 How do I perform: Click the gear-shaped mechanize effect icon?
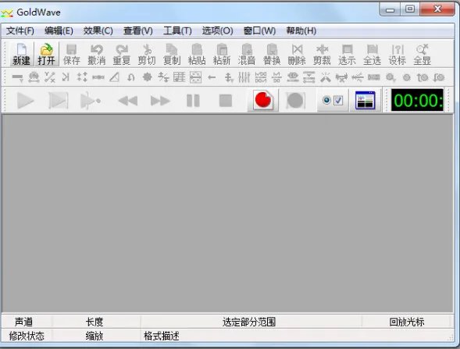(148, 77)
